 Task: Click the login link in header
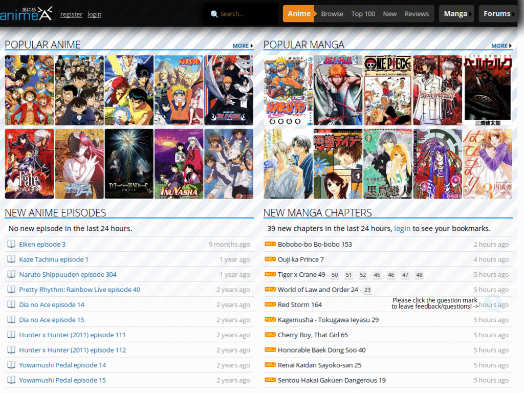[x=94, y=14]
